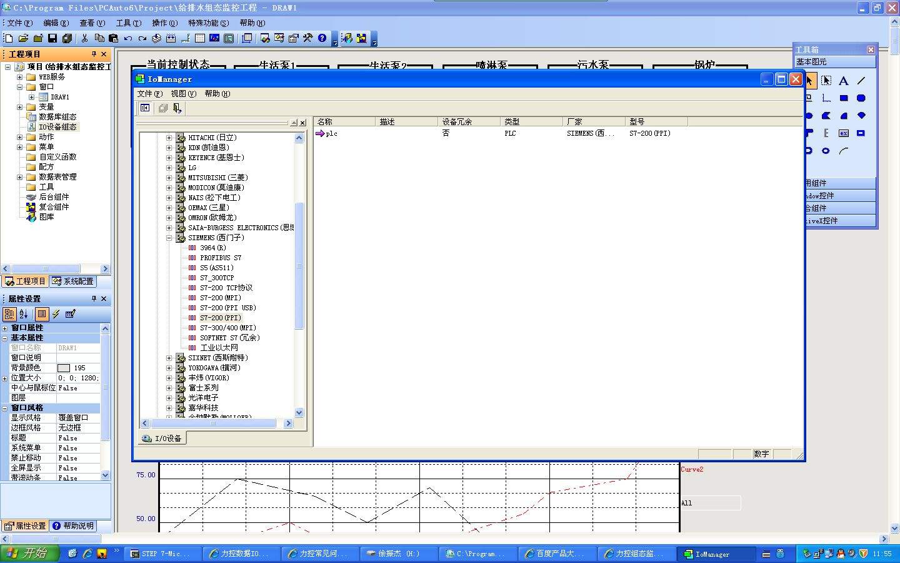Select PROFIBUS S7 driver in tree
Image resolution: width=900 pixels, height=563 pixels.
click(x=221, y=258)
